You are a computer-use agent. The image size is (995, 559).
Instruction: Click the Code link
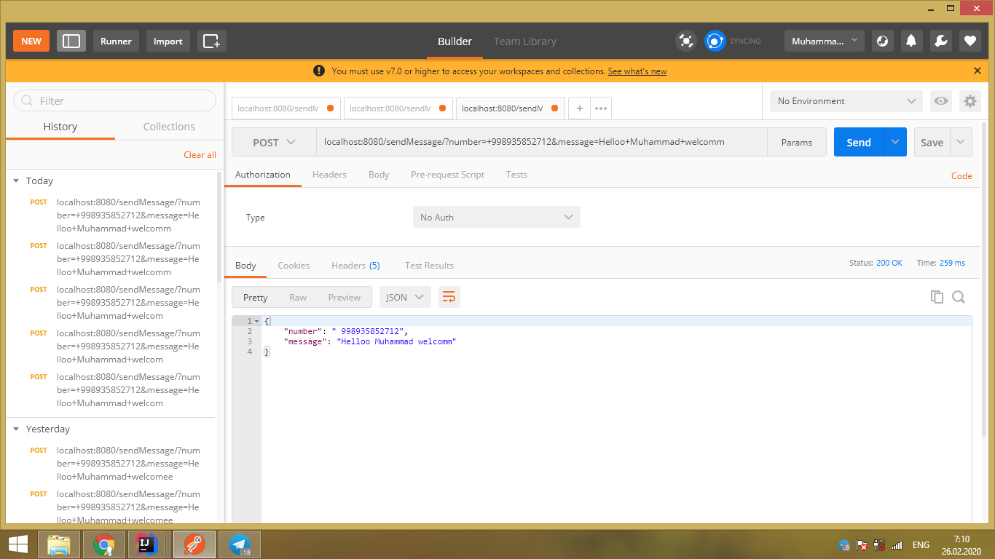coord(961,176)
